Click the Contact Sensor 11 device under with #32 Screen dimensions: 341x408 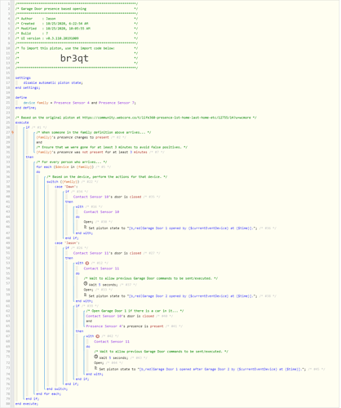point(101,268)
